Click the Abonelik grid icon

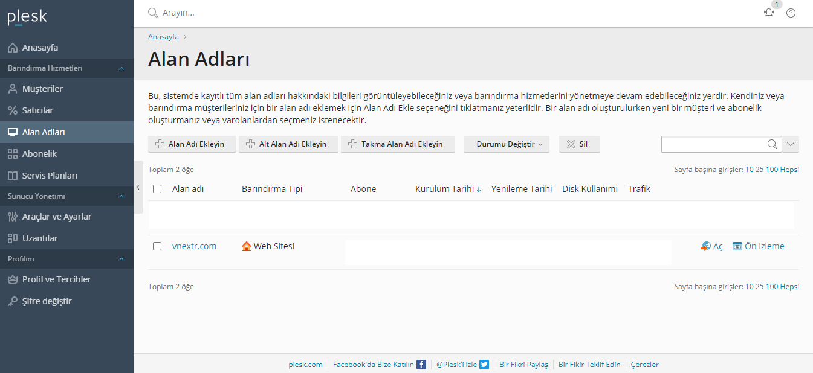coord(13,154)
